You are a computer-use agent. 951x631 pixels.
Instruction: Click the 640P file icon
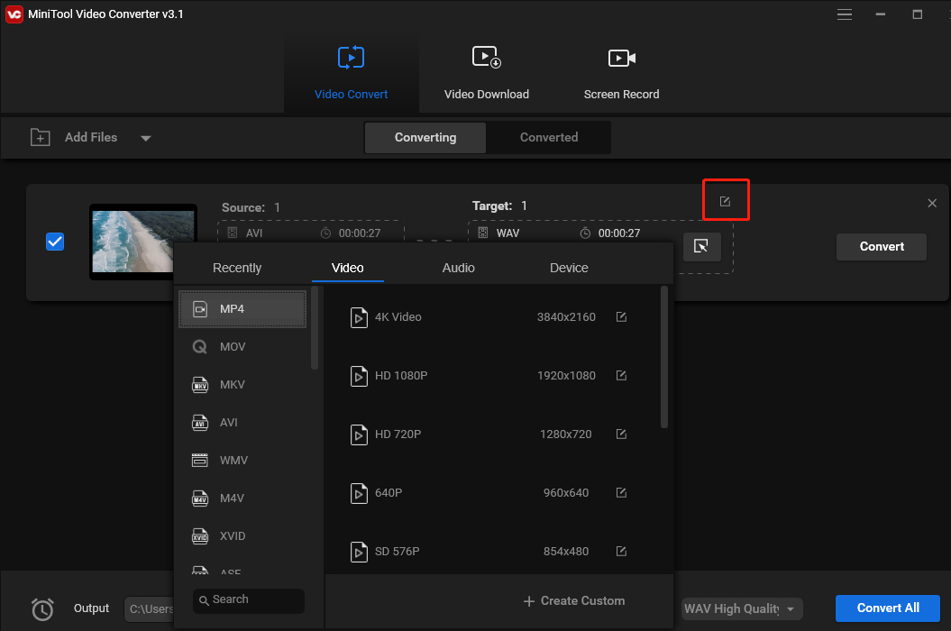(x=359, y=493)
